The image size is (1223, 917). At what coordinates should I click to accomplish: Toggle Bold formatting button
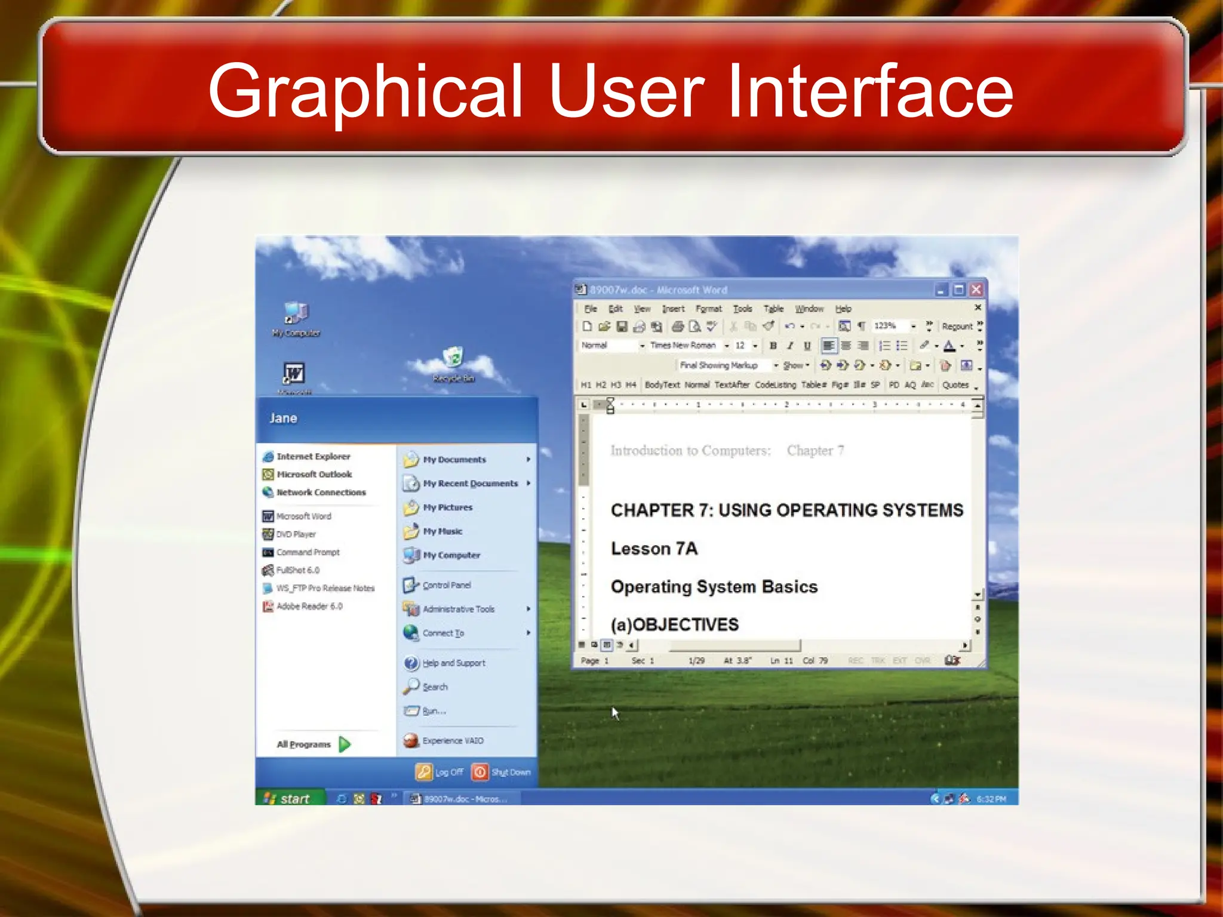coord(773,346)
